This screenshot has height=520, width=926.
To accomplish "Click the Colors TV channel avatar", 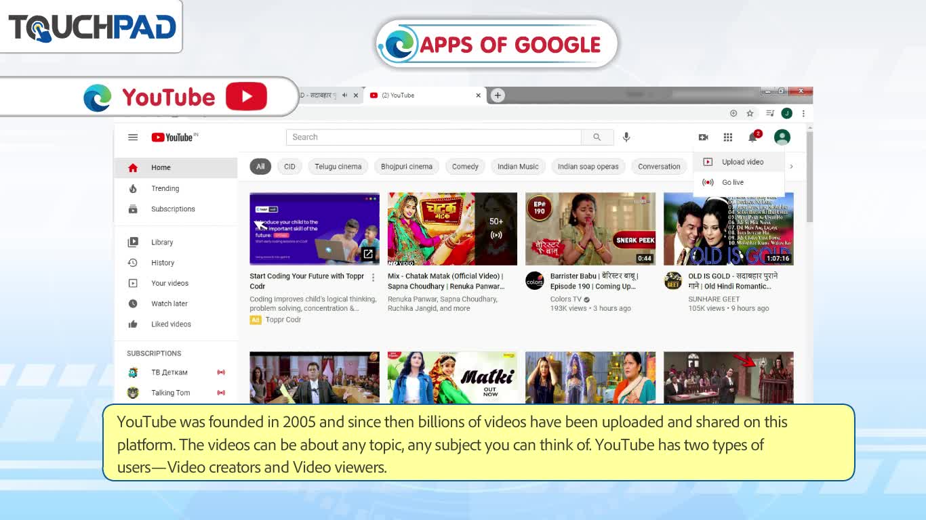I will 535,281.
